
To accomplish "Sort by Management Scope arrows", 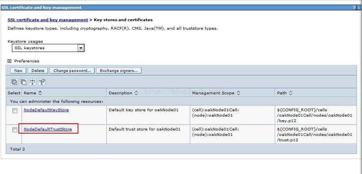I will point(238,93).
